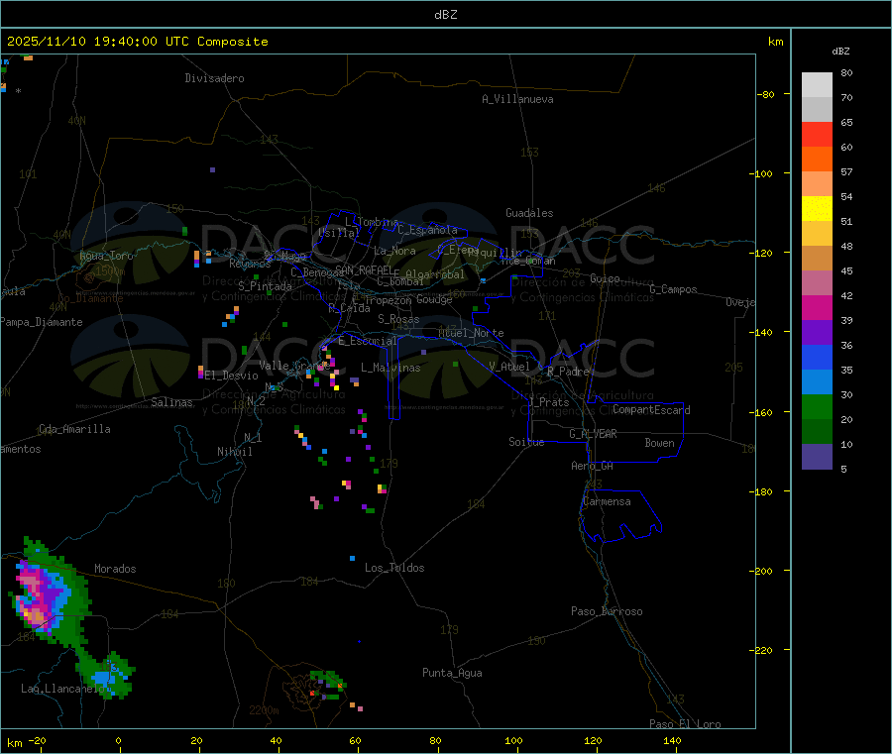Click the Aero_GA label
This screenshot has width=892, height=754.
(x=593, y=466)
